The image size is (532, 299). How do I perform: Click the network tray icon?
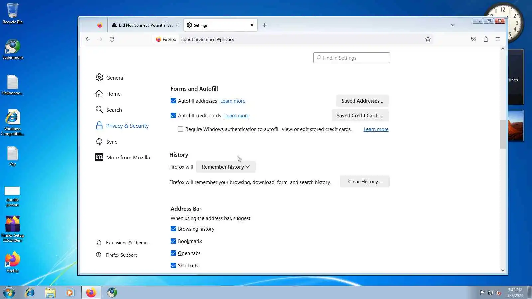click(490, 293)
